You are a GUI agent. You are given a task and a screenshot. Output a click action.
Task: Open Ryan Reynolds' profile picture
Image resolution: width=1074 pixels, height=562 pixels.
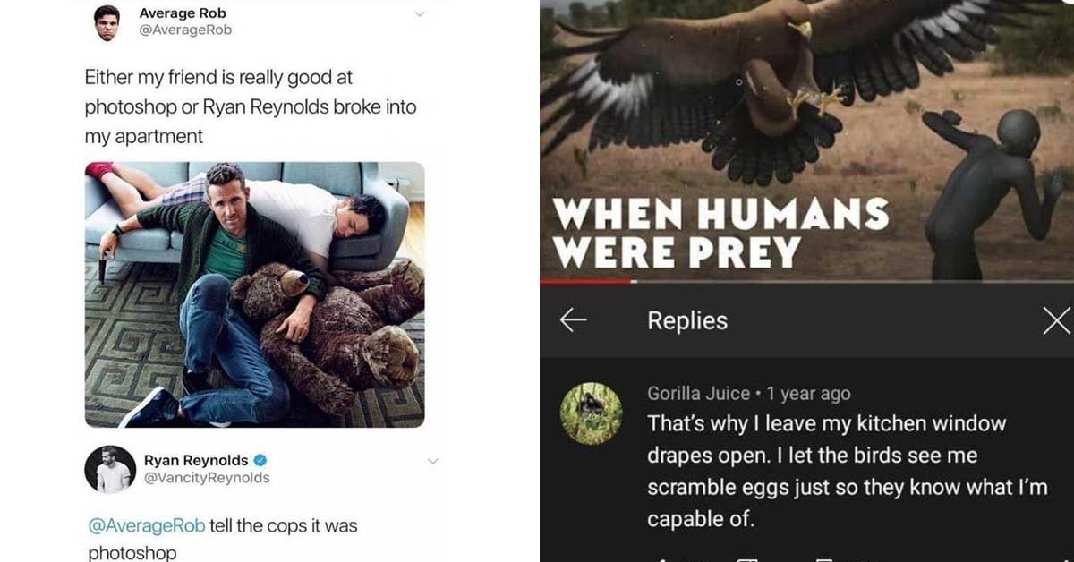click(x=110, y=470)
